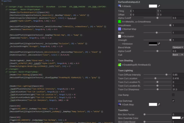This screenshot has width=184, height=123.
Task: Click the GradeMap(R) RimMask(G) picker circle
Action: pos(123,65)
